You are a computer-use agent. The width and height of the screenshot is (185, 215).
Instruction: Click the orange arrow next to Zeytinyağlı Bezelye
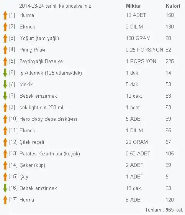[5, 61]
